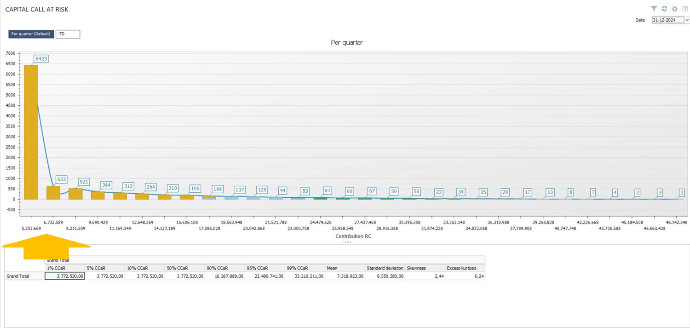Sort by Standard deviation column header

pos(385,268)
